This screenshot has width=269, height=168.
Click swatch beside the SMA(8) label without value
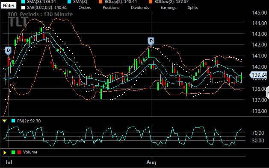[x=69, y=2]
